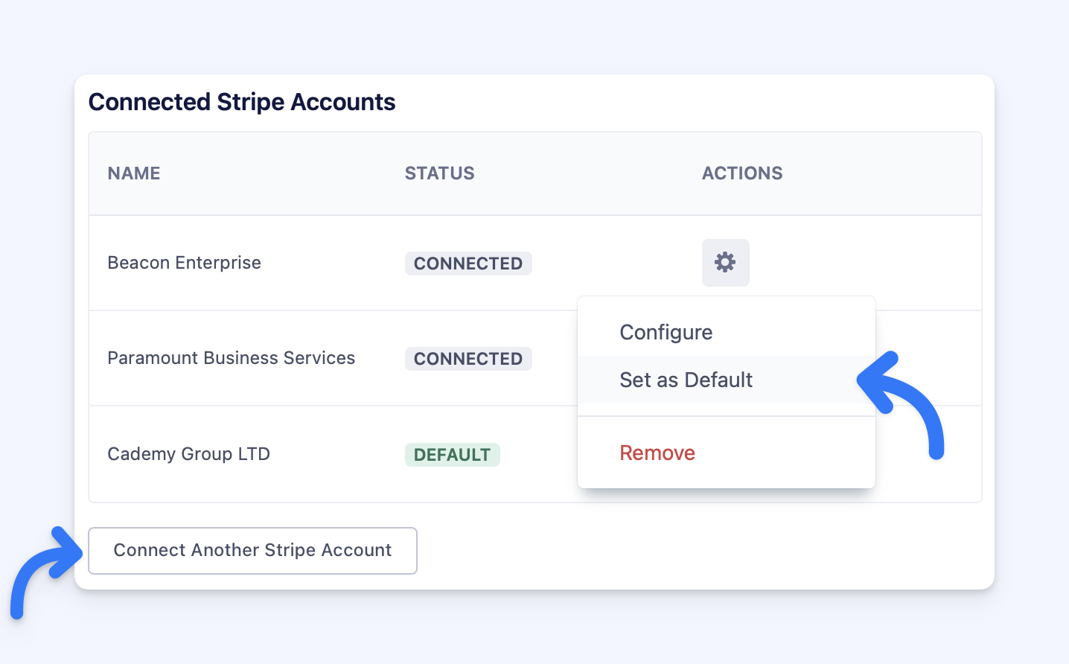The height and width of the screenshot is (664, 1069).
Task: Click Remove in the actions menu
Action: click(657, 453)
